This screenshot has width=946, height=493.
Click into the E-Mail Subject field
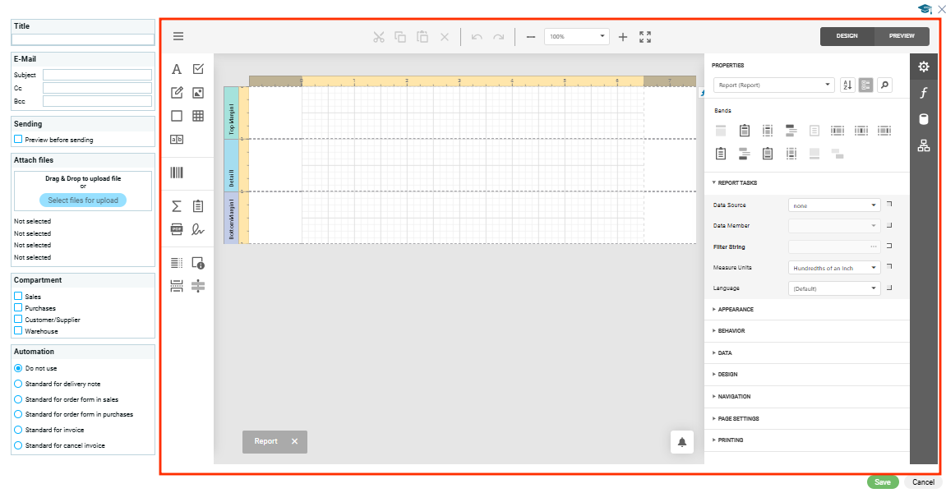coord(97,75)
